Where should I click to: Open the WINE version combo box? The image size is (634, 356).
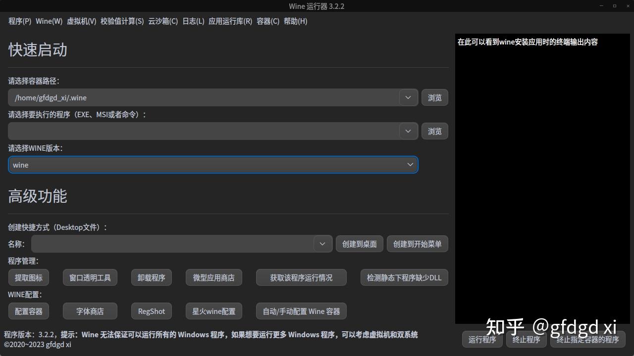tap(410, 165)
